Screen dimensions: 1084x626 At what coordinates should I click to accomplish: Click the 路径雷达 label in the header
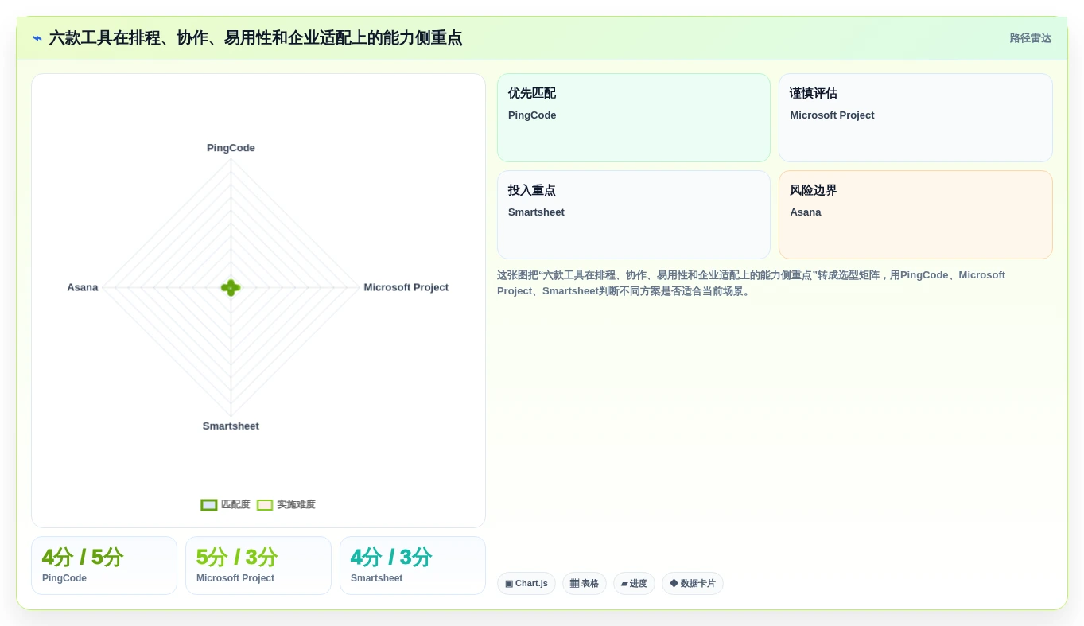[1030, 38]
